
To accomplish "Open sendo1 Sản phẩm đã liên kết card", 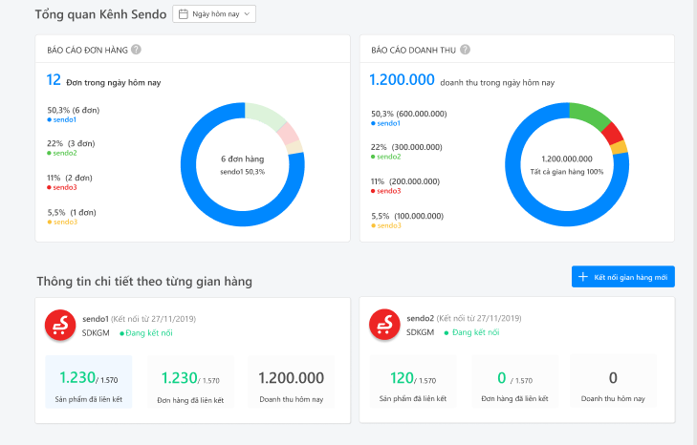I will [89, 382].
